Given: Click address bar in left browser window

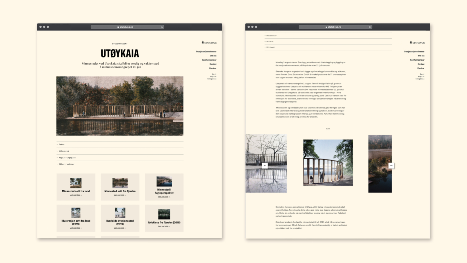Looking at the screenshot, I should click(x=127, y=27).
